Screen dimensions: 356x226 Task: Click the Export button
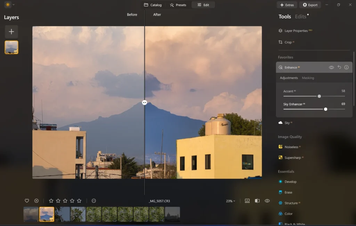click(310, 5)
